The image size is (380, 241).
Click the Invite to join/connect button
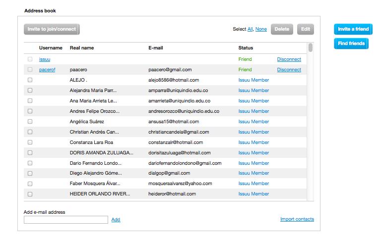tap(52, 29)
